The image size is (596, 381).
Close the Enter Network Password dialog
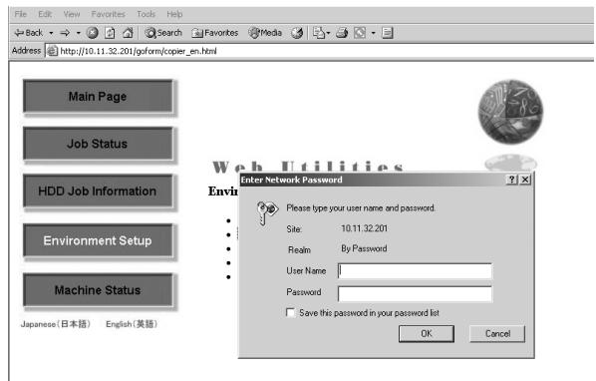pyautogui.click(x=525, y=180)
